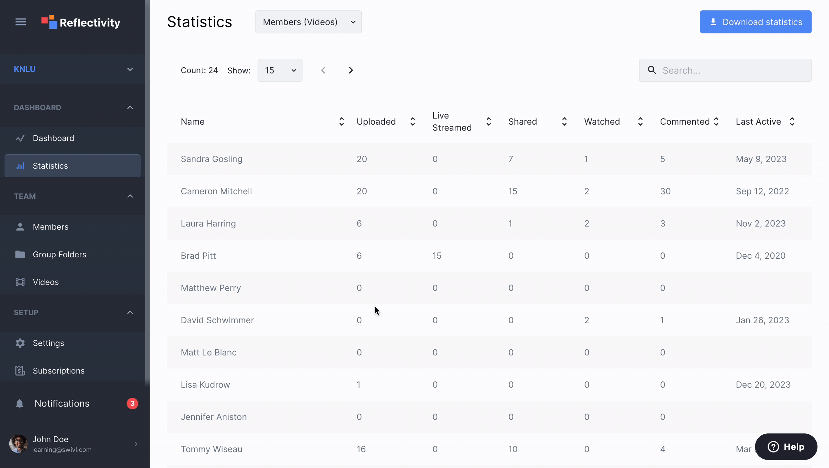Viewport: 829px width, 468px height.
Task: Click the Group Folders sidebar icon
Action: pos(19,254)
